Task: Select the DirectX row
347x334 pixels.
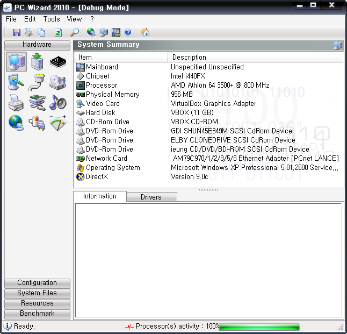Action: point(209,176)
